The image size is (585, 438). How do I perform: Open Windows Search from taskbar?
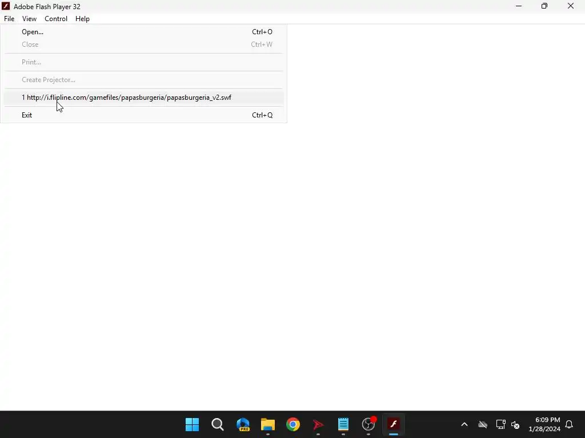pos(218,424)
